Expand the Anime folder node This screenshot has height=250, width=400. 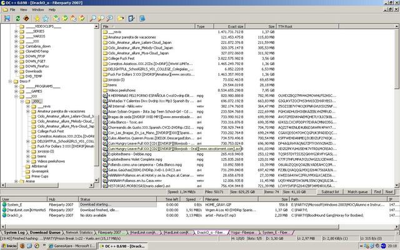pos(16,181)
